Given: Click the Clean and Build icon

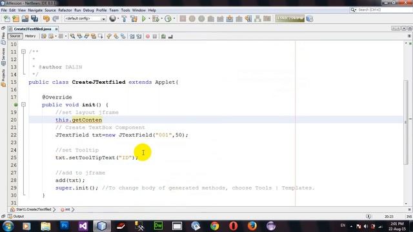Looking at the screenshot, I should tap(134, 19).
